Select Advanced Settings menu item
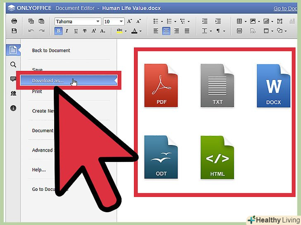The width and height of the screenshot is (301, 225). click(x=42, y=150)
